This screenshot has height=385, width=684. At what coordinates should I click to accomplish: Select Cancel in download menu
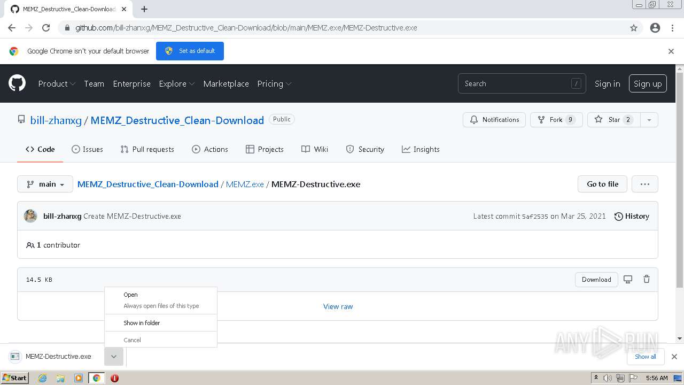(x=161, y=340)
